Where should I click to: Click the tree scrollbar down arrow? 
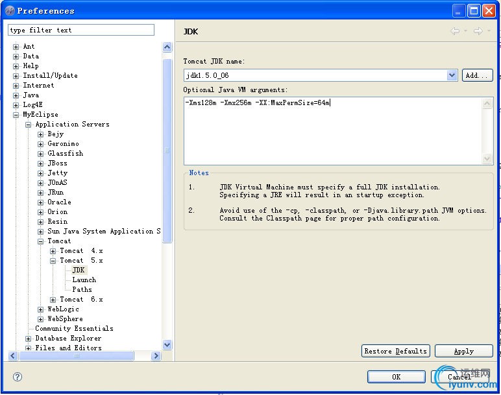pyautogui.click(x=167, y=344)
